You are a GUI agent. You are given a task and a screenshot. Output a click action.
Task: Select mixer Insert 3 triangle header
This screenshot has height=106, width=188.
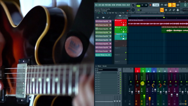(x=148, y=70)
